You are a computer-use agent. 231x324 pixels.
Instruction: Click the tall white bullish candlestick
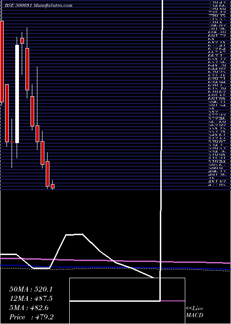(x=17, y=94)
